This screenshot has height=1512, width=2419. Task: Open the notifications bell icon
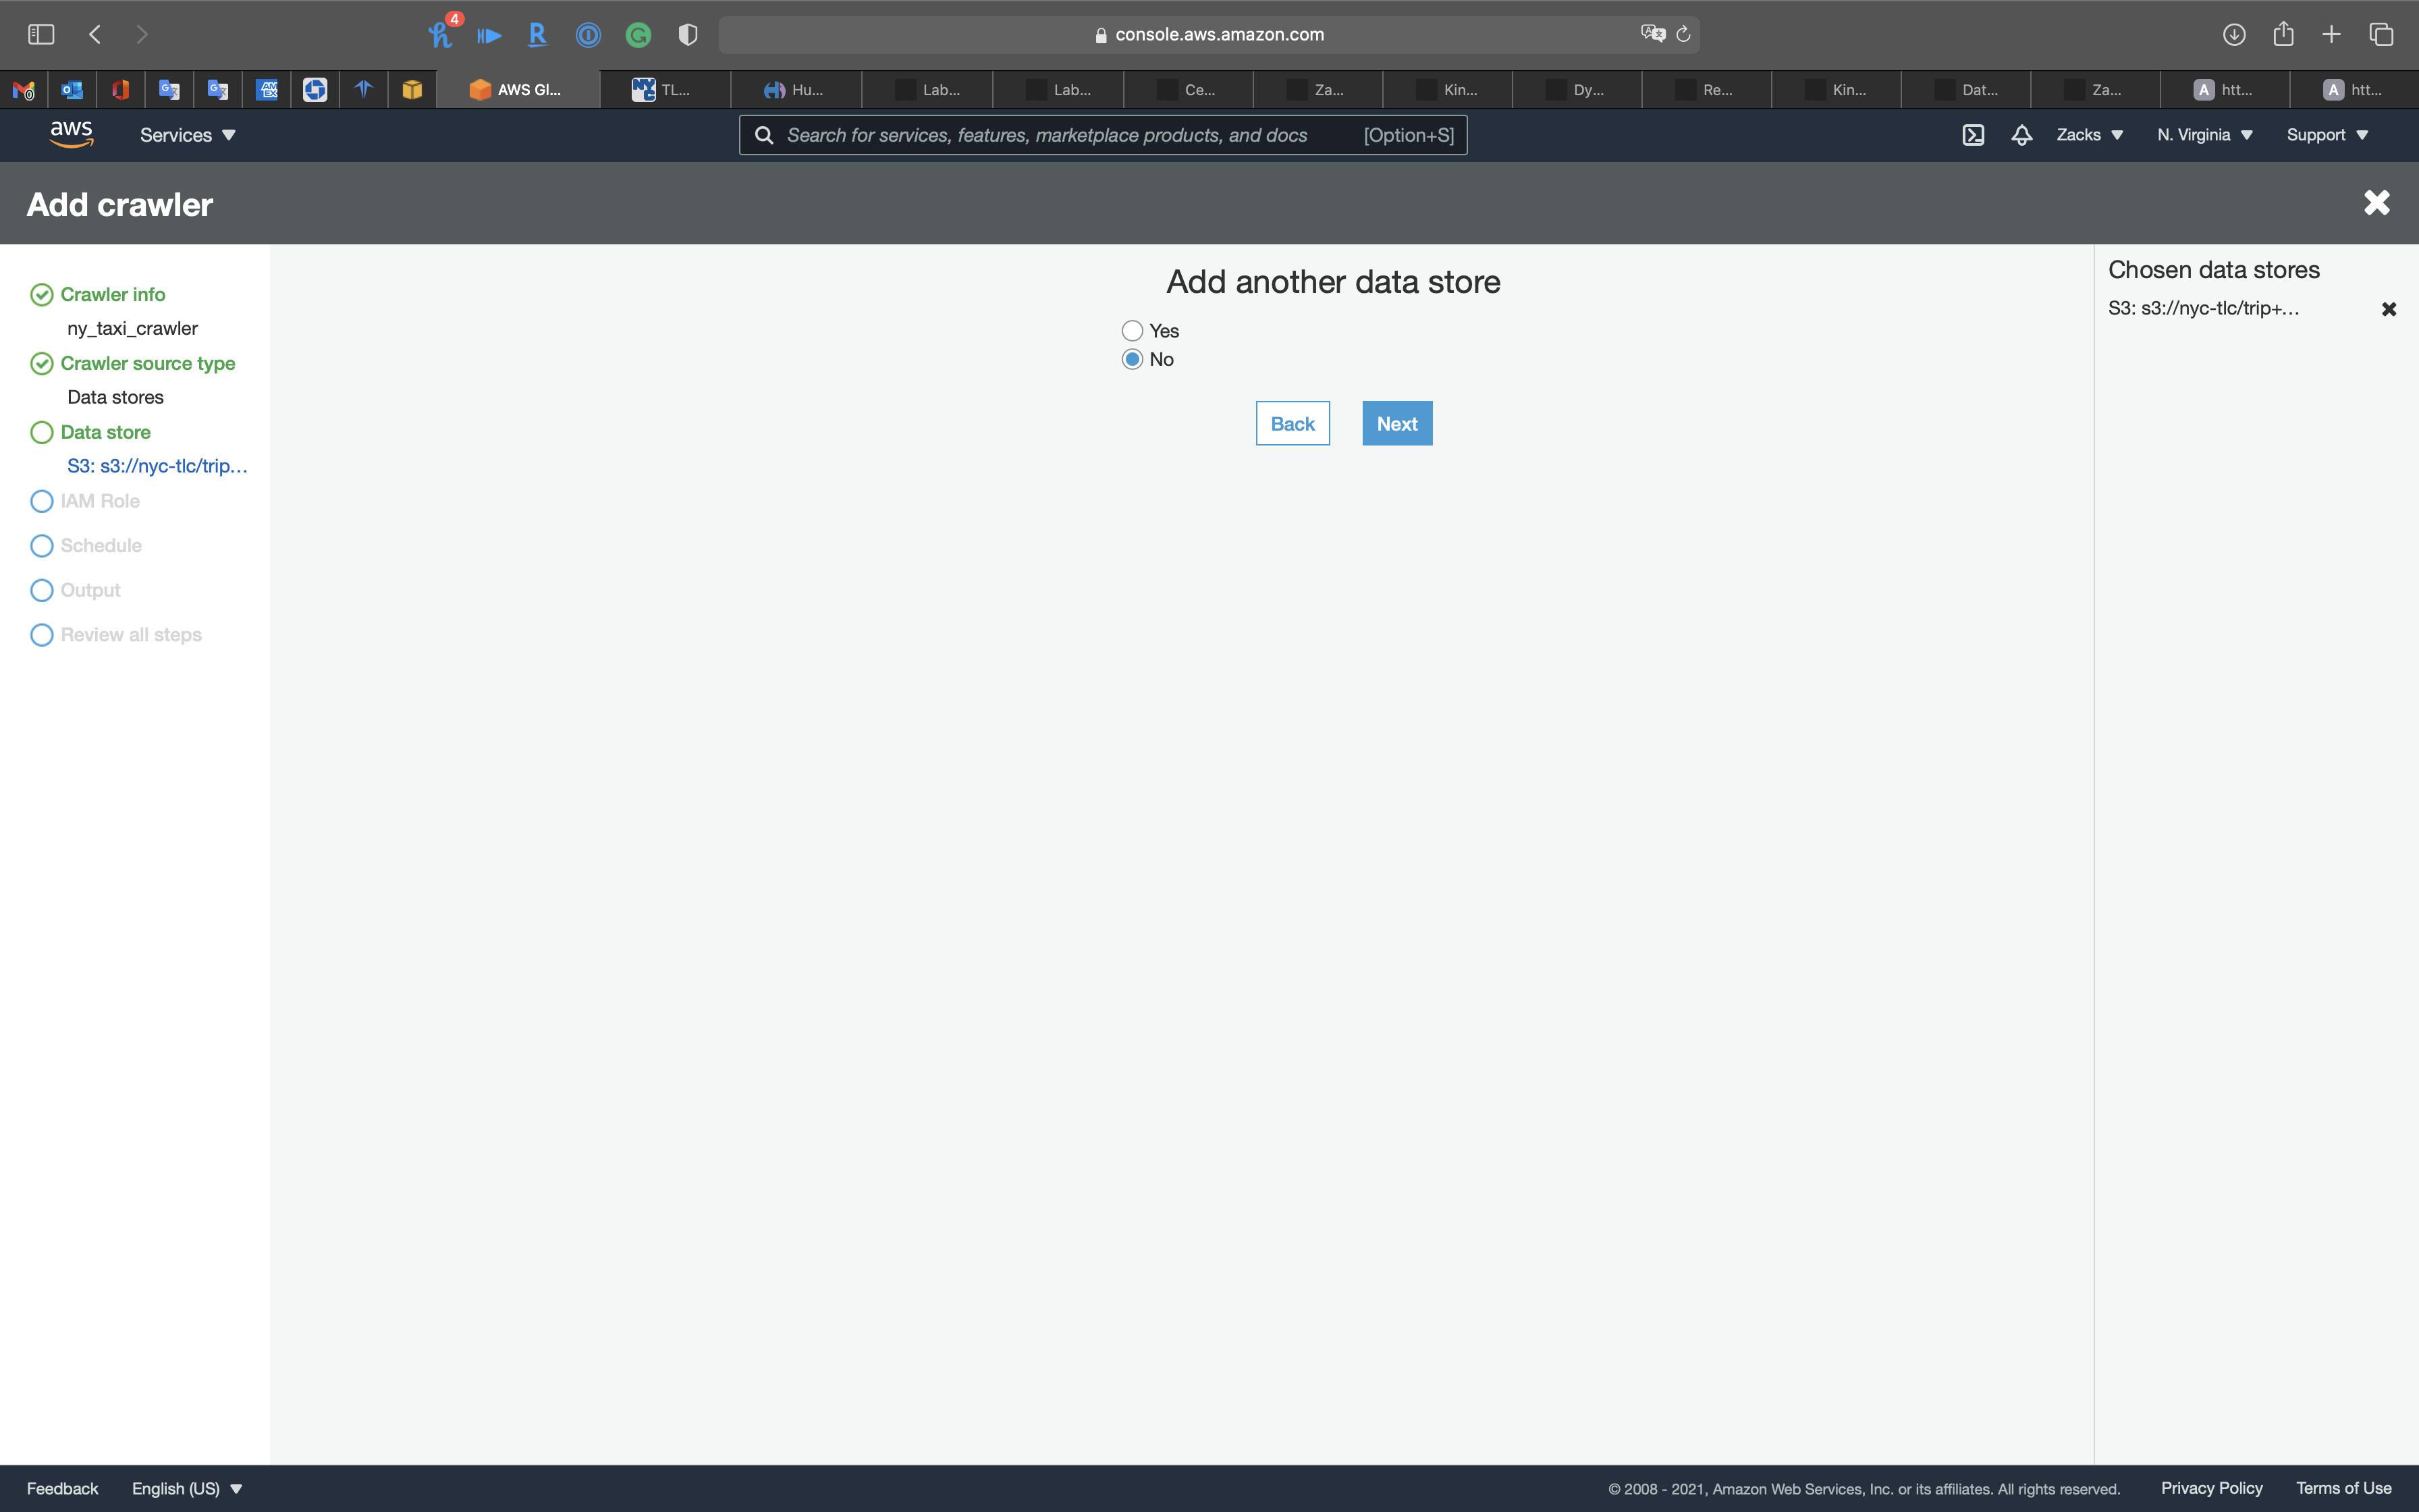[2021, 135]
